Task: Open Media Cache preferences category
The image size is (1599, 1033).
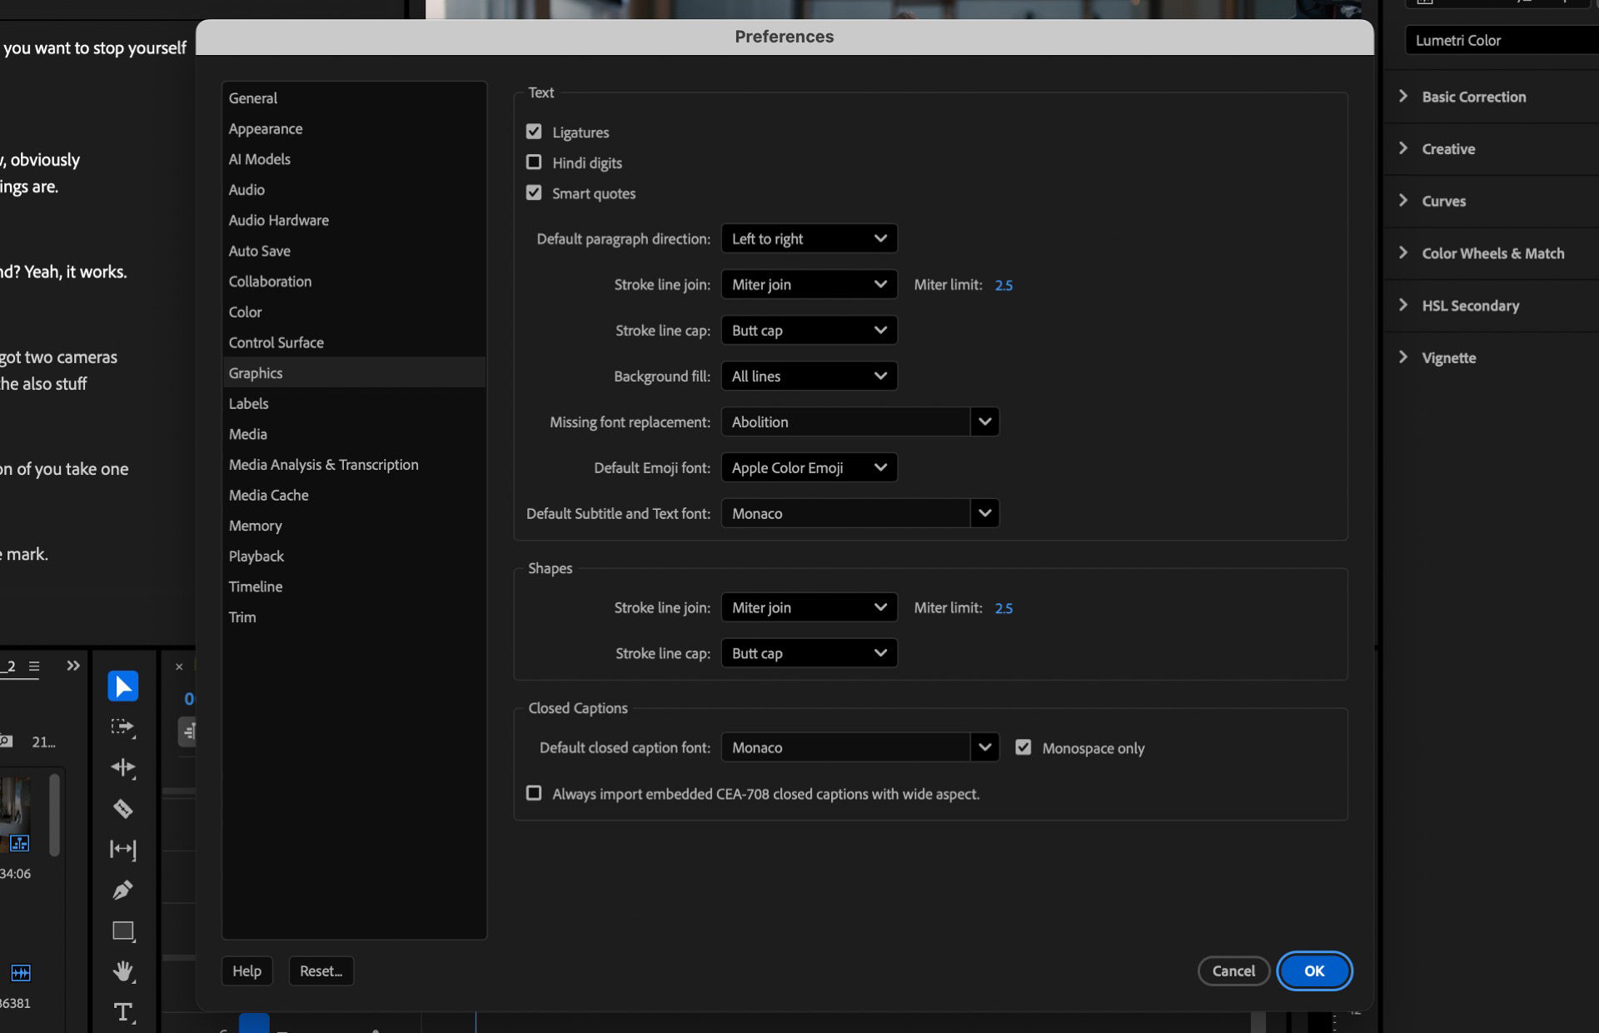Action: click(354, 496)
